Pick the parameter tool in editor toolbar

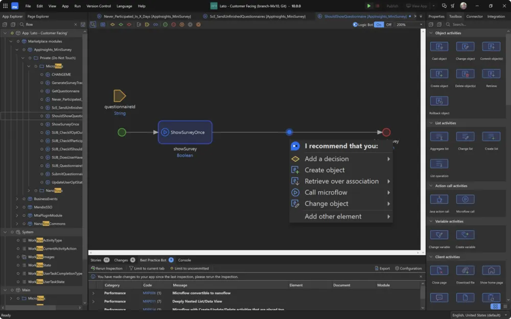(x=147, y=24)
